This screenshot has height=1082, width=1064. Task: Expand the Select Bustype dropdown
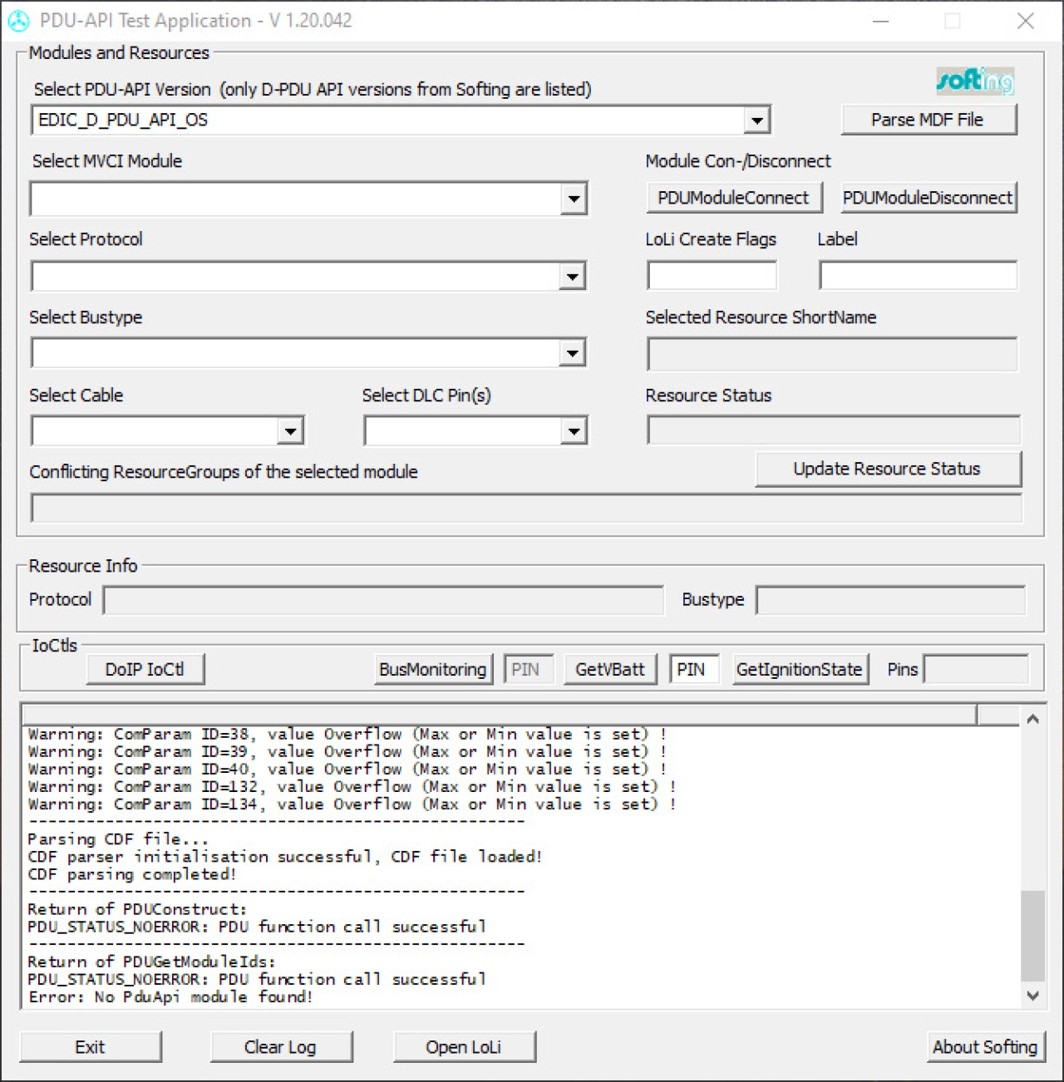572,354
